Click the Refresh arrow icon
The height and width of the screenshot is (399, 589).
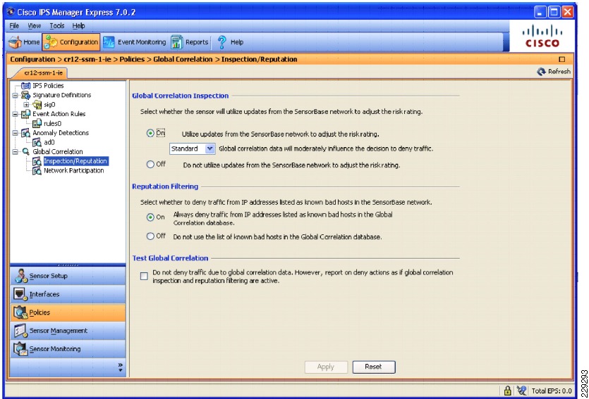coord(541,71)
